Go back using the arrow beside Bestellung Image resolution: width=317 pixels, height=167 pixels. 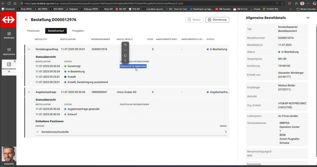[26, 19]
